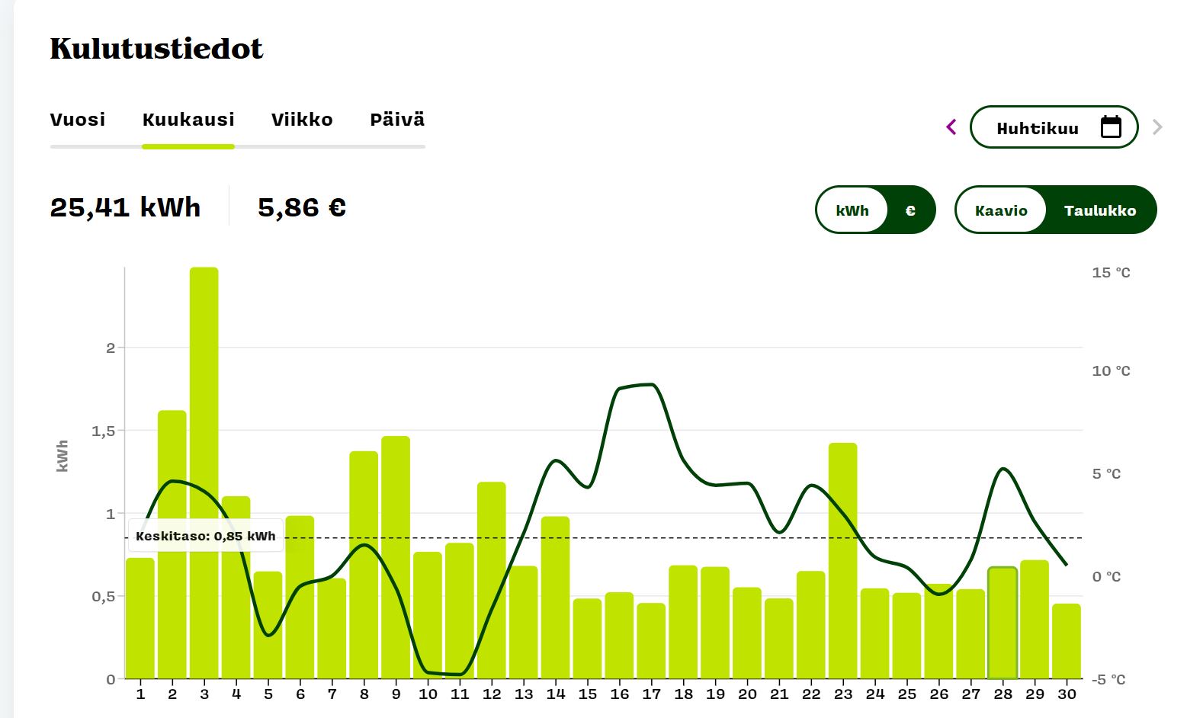Switch units to kWh
1187x718 pixels.
[x=852, y=210]
